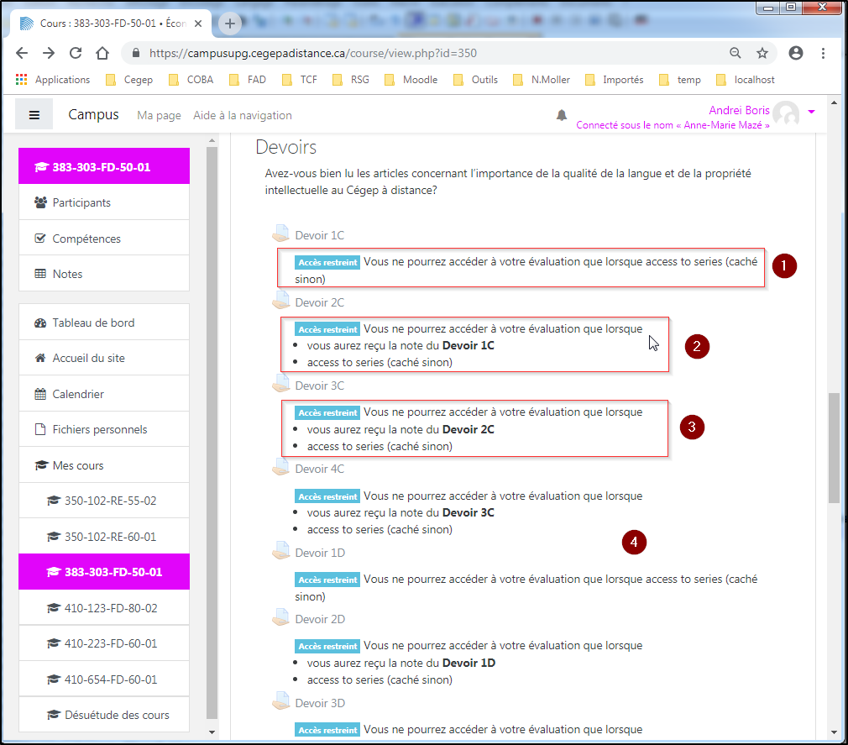
Task: Open the Chrome three-dot menu
Action: pyautogui.click(x=823, y=53)
